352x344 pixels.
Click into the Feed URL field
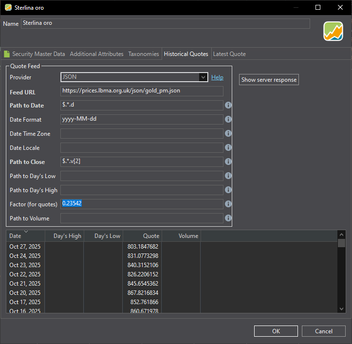tap(142, 91)
